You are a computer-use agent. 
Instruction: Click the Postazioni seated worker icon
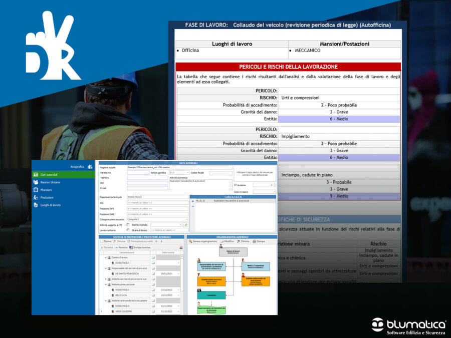coord(36,197)
